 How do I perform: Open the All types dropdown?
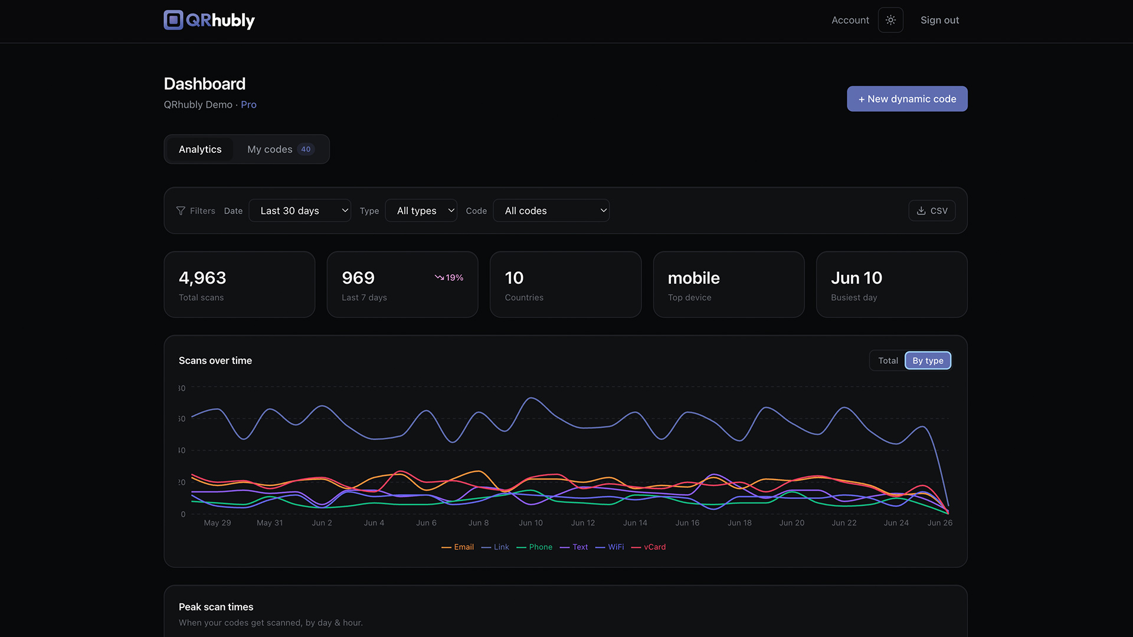click(421, 211)
